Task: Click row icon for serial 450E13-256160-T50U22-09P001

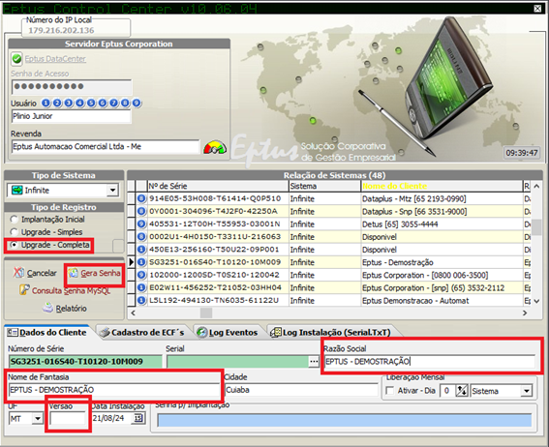Action: pos(141,250)
